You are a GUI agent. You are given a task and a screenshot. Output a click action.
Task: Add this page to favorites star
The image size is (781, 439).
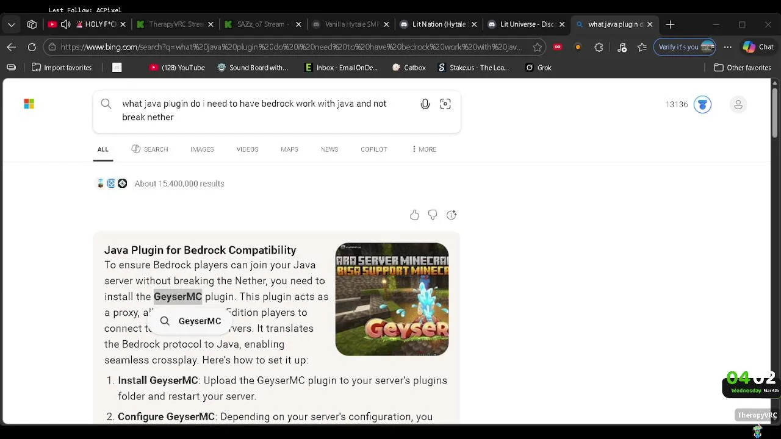(x=537, y=47)
